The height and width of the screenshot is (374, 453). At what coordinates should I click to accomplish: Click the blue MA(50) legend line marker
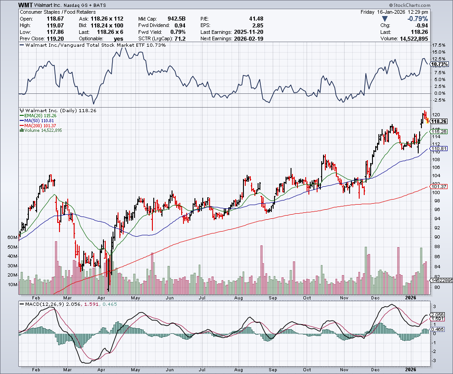tap(21, 121)
